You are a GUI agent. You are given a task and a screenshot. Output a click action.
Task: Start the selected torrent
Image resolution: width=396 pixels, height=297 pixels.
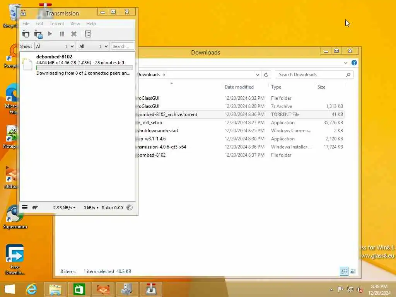[x=50, y=34]
